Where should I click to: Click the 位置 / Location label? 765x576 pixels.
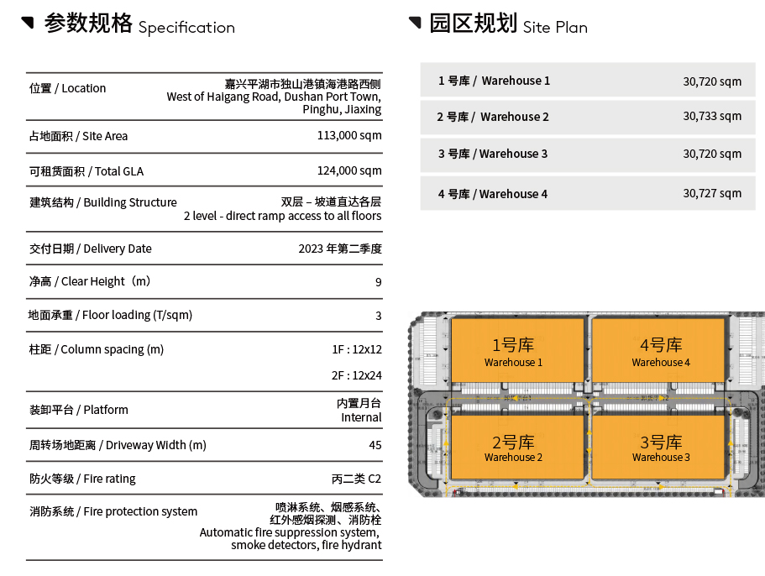coord(68,88)
